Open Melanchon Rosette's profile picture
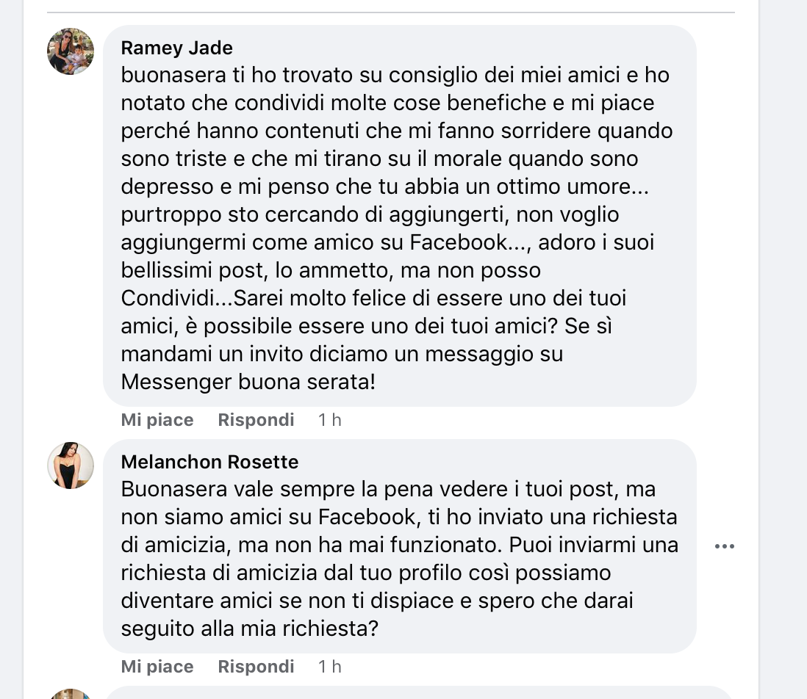 coord(71,466)
